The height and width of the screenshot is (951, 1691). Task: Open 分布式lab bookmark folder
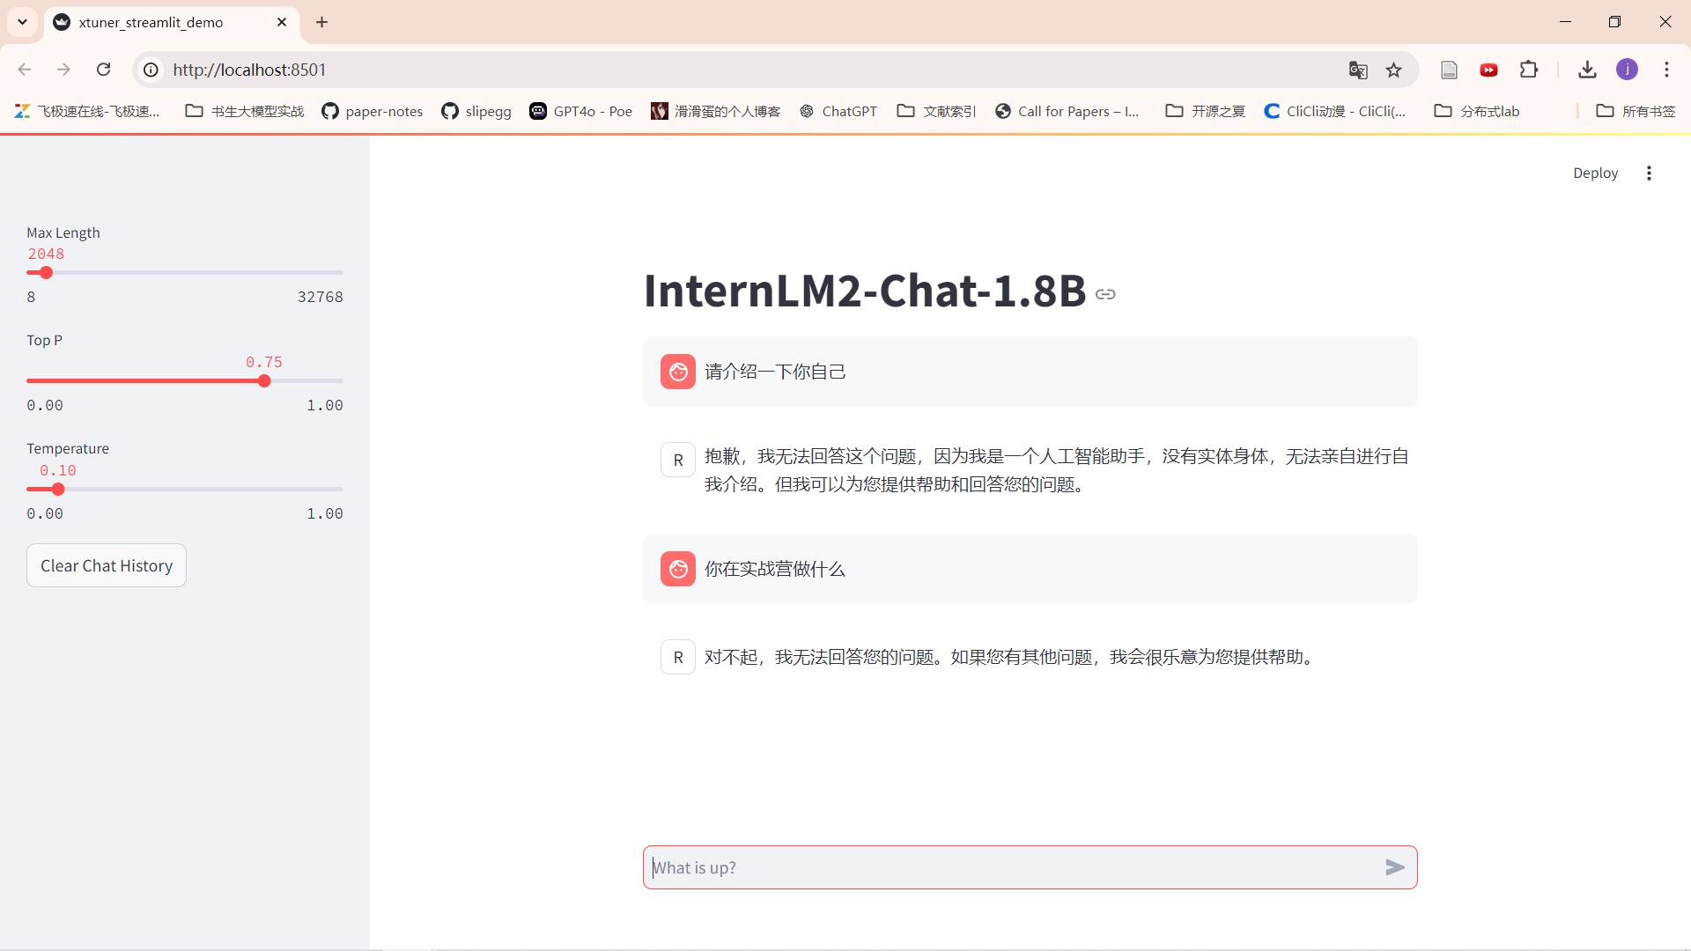(x=1479, y=110)
